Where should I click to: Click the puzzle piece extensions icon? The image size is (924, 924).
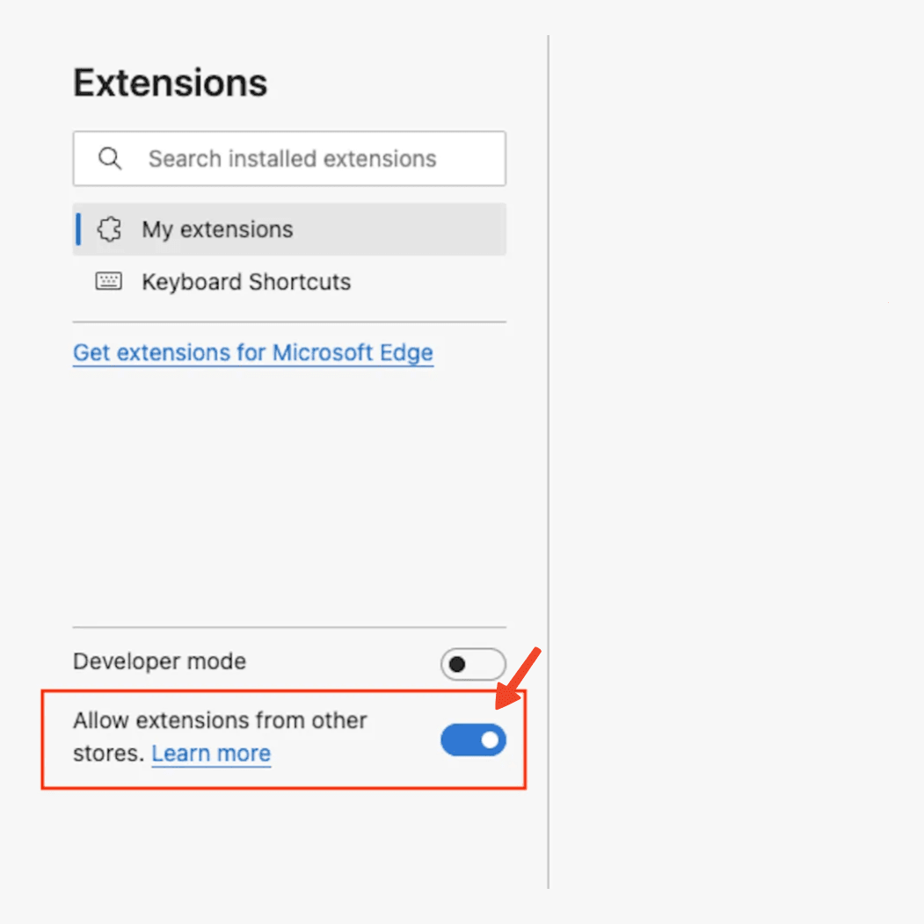tap(109, 230)
